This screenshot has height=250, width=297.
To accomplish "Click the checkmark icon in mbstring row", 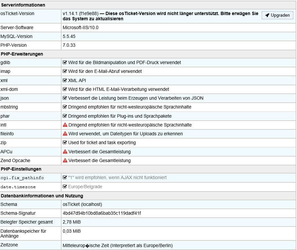I will click(65, 107).
